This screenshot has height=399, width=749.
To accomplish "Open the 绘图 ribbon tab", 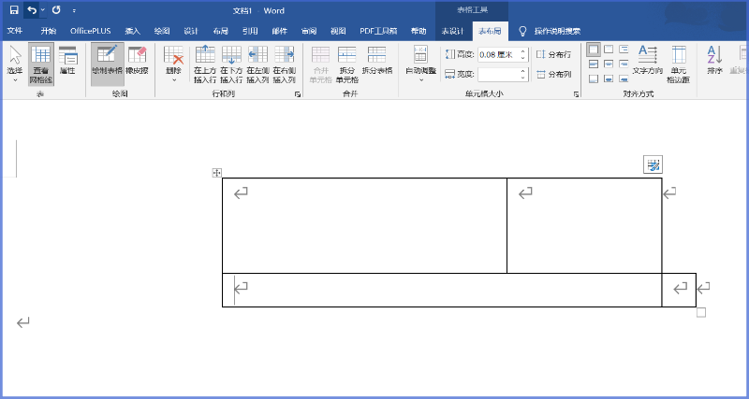I will click(162, 31).
